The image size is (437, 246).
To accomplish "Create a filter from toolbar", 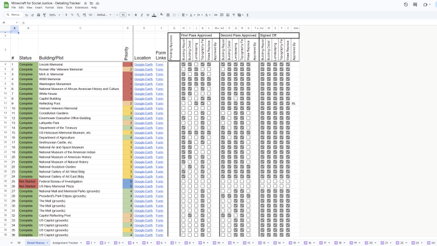I will click(234, 15).
